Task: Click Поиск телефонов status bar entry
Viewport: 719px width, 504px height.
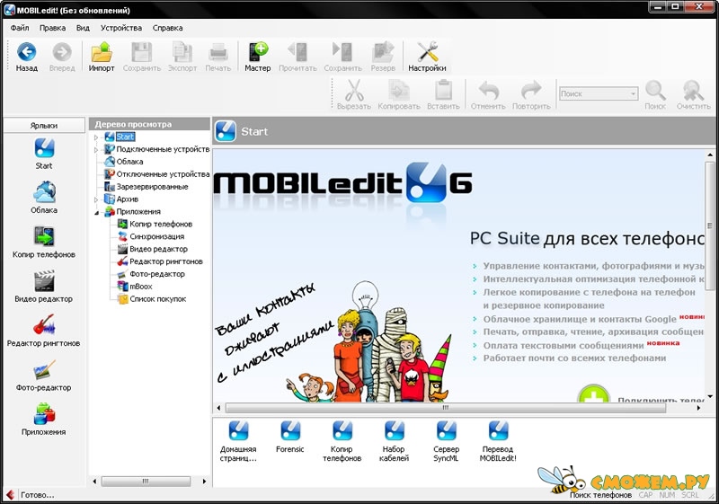Action: click(x=600, y=495)
